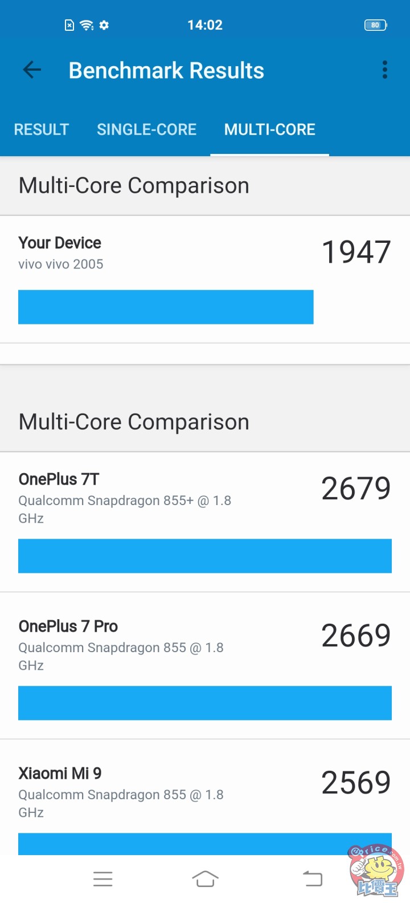Tap Your Device score bar
The width and height of the screenshot is (410, 903).
(x=165, y=307)
